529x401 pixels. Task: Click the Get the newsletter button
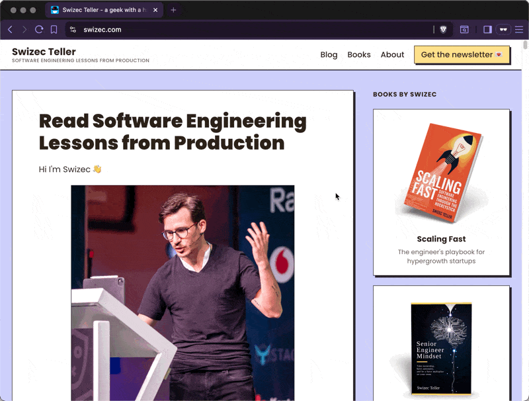click(x=462, y=55)
